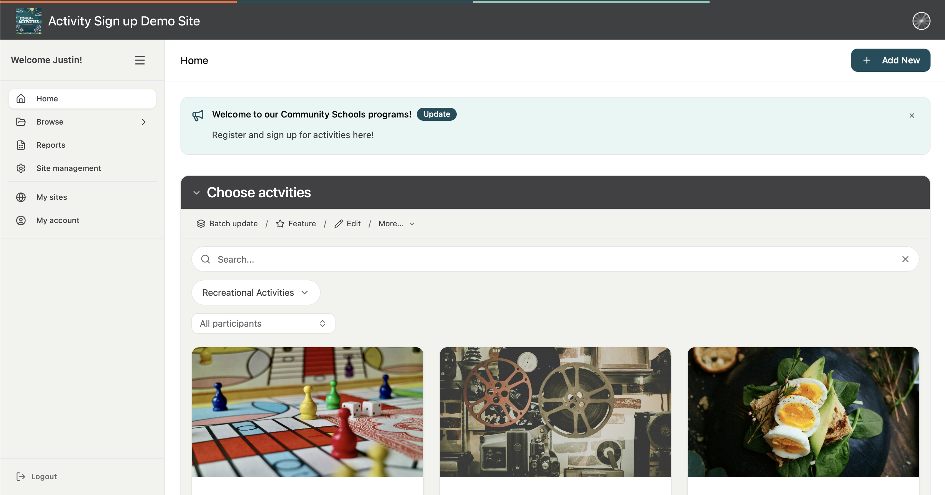Collapse the sidebar with the hamburger icon
This screenshot has height=495, width=945.
point(140,60)
